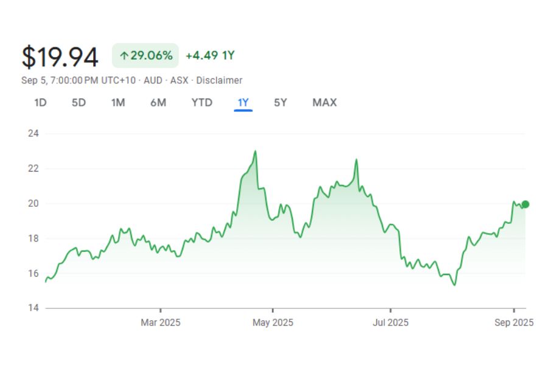Screen dimensions: 548x365
Task: Click the green up-arrow icon
Action: click(124, 56)
